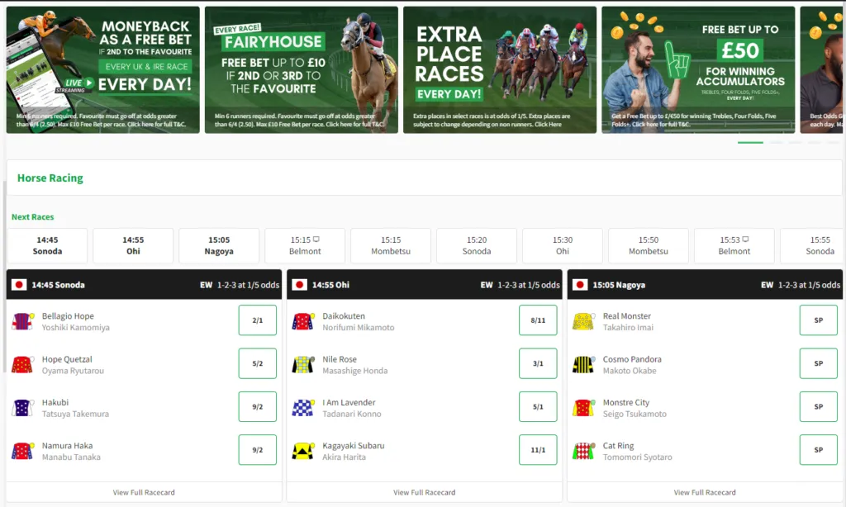Viewport: 846px width, 507px height.
Task: Select the 15:30 Ohi race tab
Action: [562, 245]
